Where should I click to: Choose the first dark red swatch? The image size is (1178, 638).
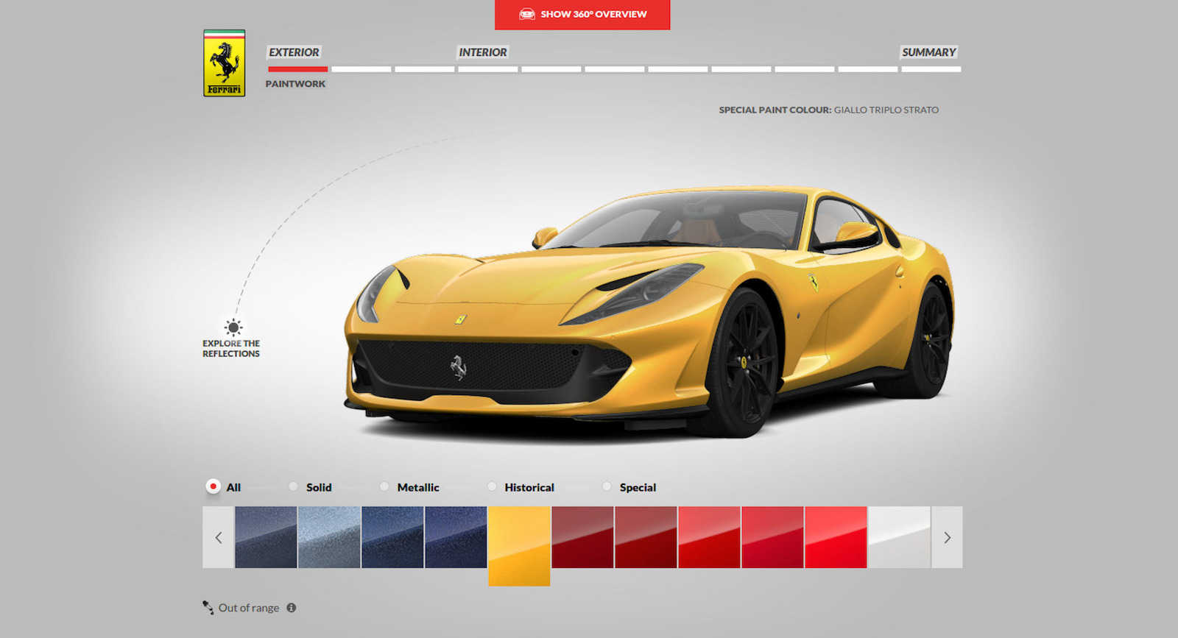[x=582, y=537]
